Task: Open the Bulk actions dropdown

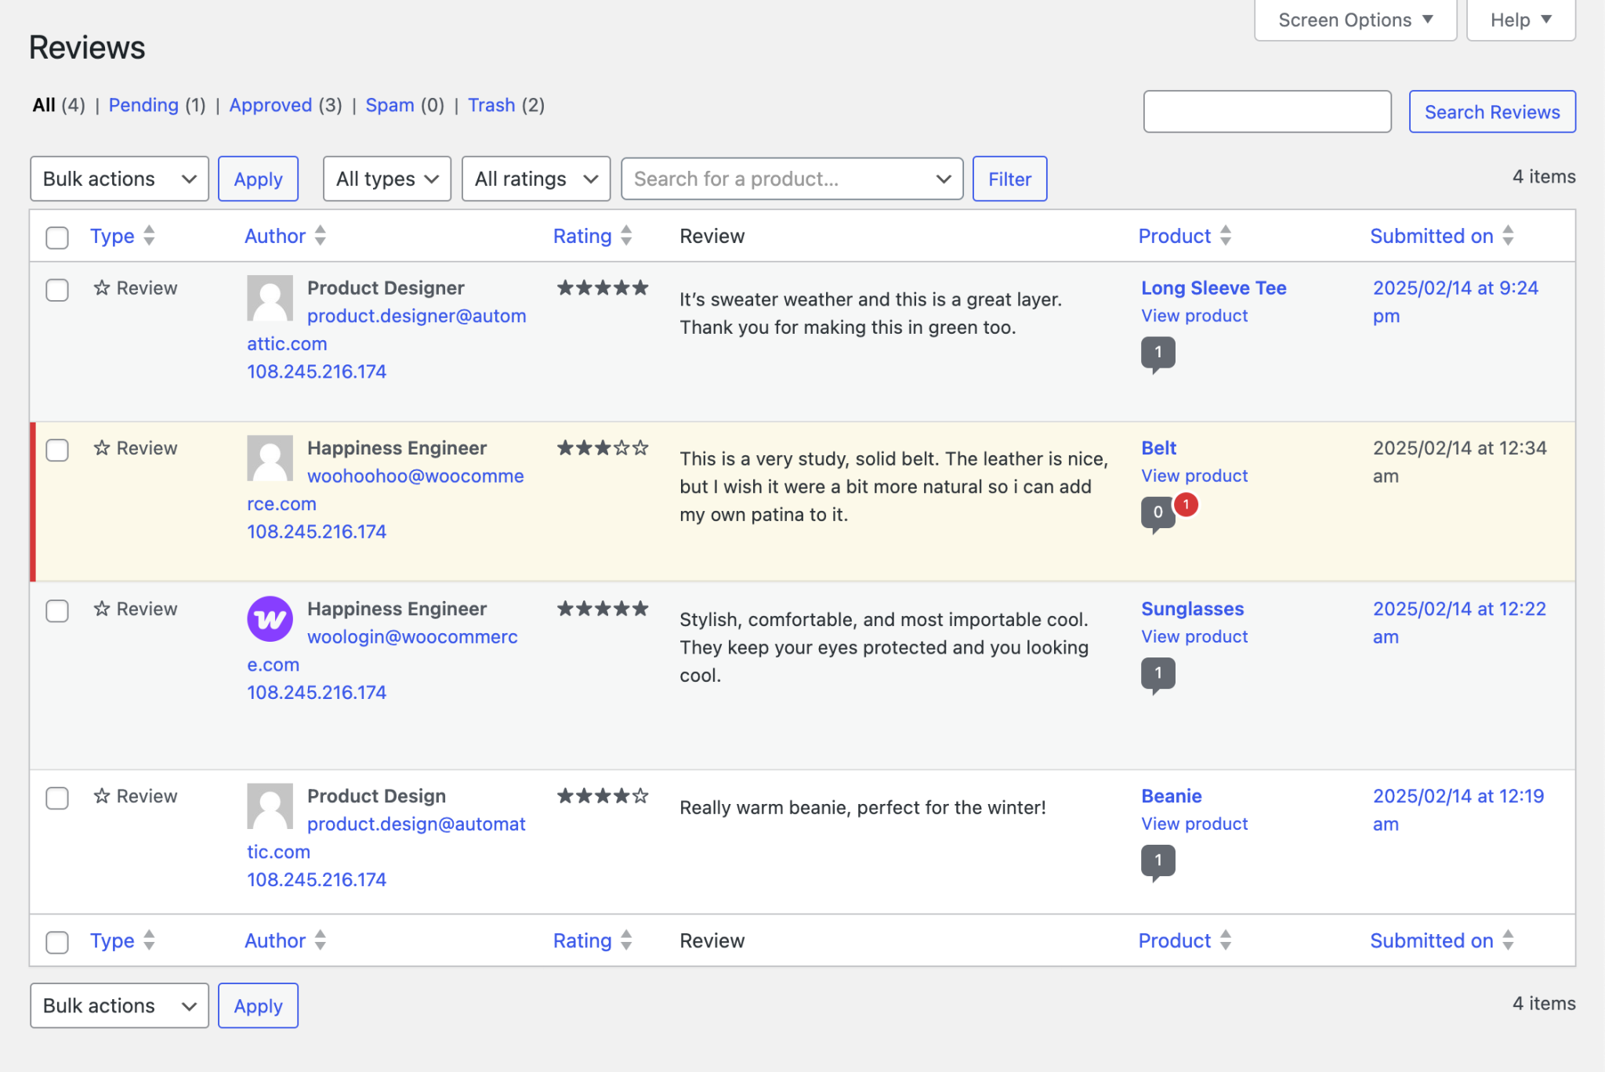Action: (x=118, y=178)
